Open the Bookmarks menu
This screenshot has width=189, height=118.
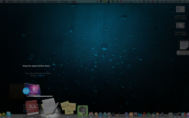point(52,1)
